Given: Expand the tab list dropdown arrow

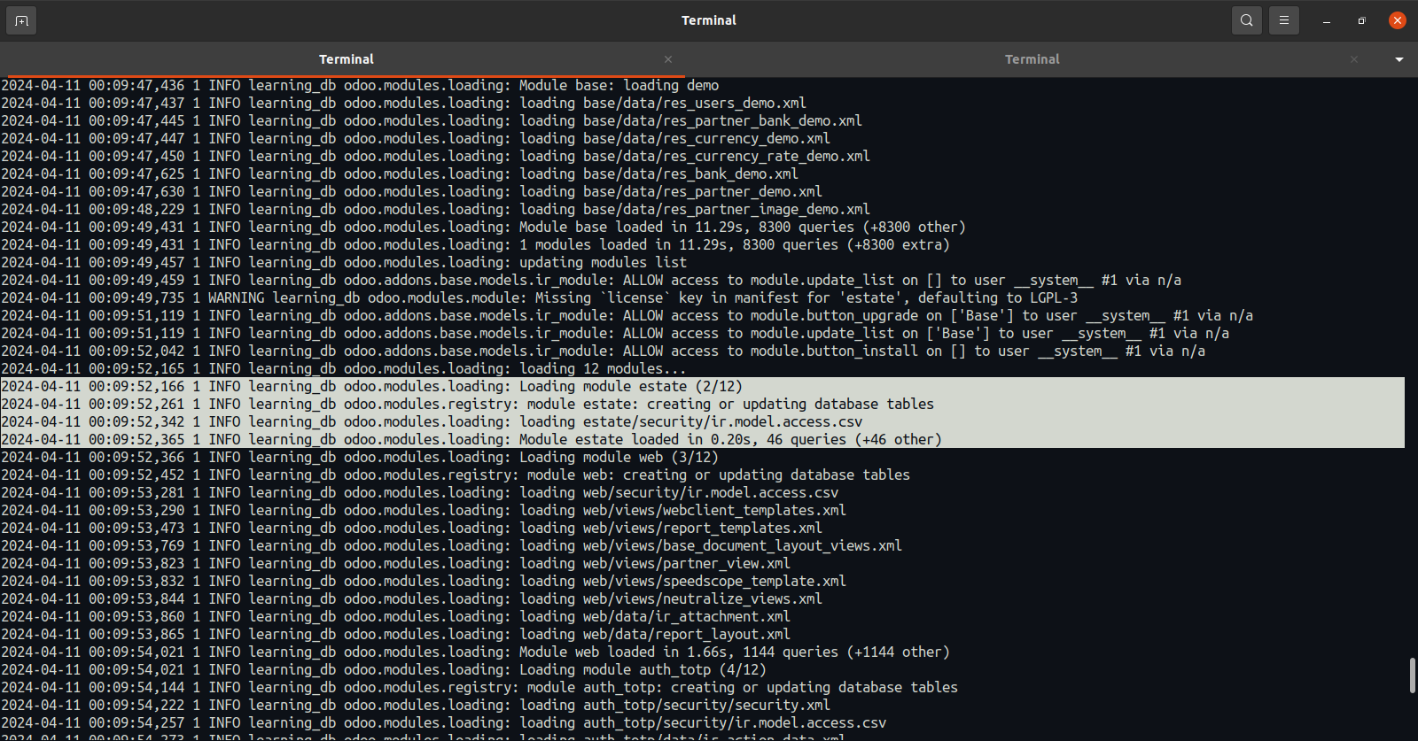Looking at the screenshot, I should (1399, 59).
